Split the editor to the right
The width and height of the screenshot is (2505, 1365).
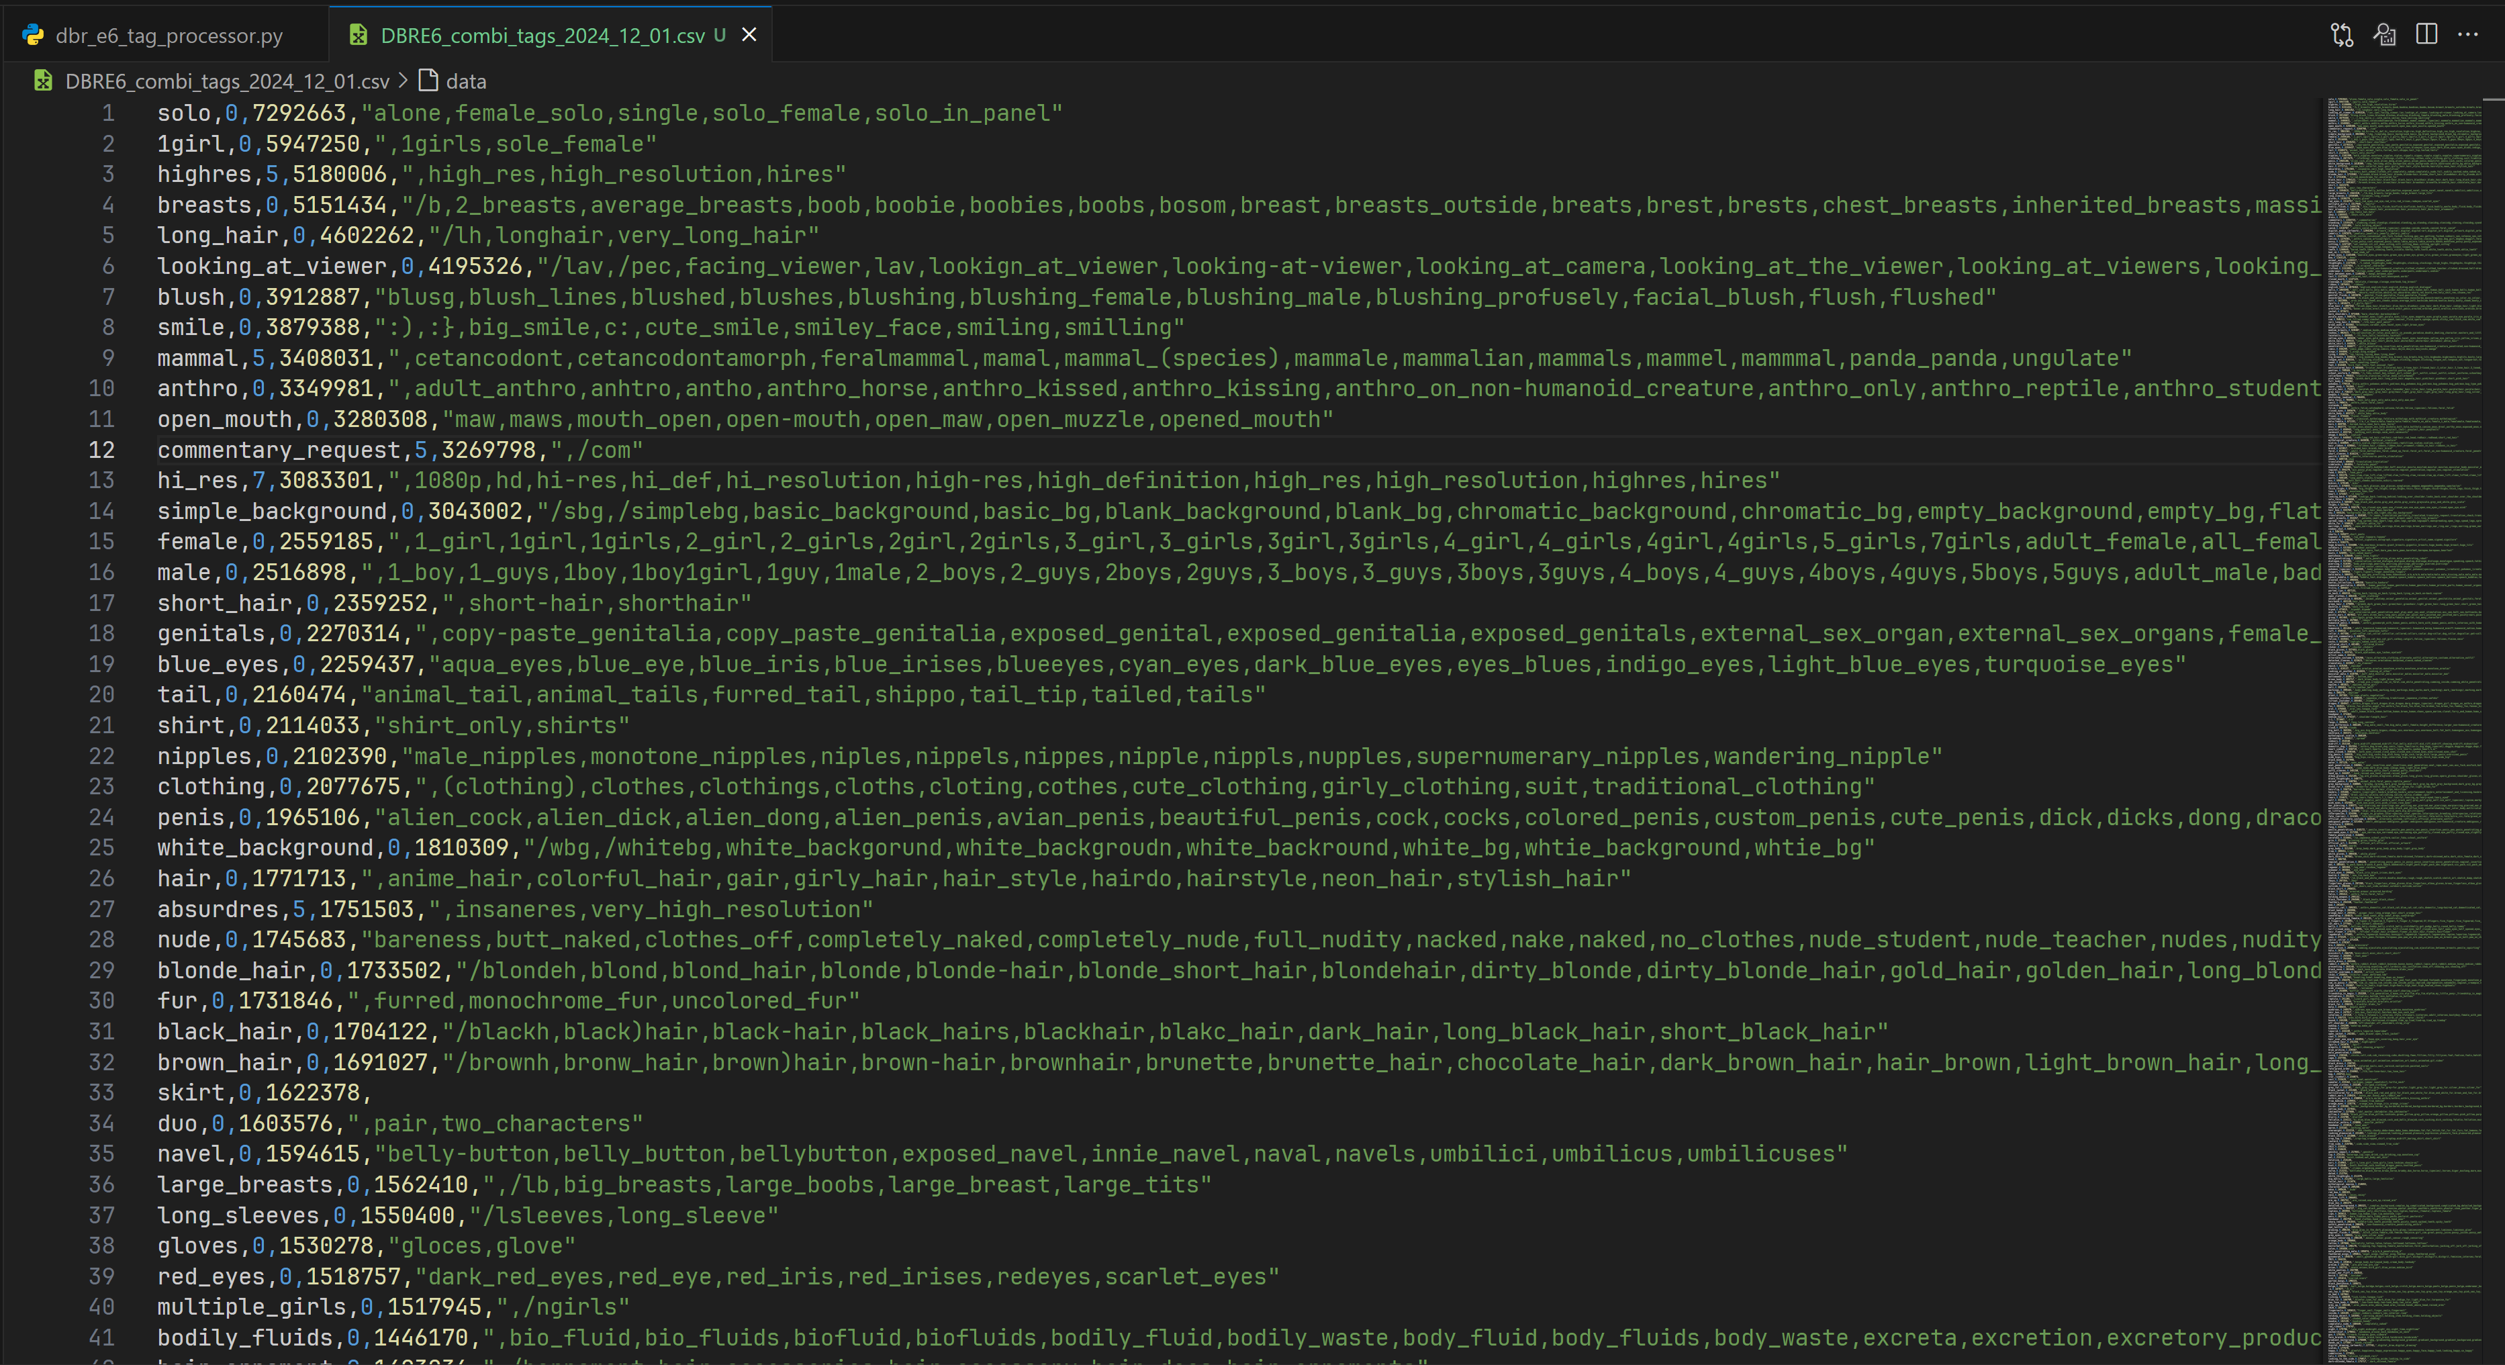[2426, 35]
